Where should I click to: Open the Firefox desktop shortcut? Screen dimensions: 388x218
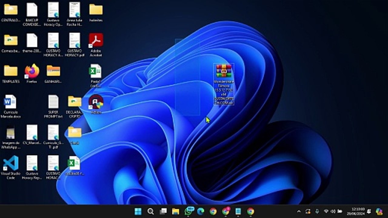32,71
